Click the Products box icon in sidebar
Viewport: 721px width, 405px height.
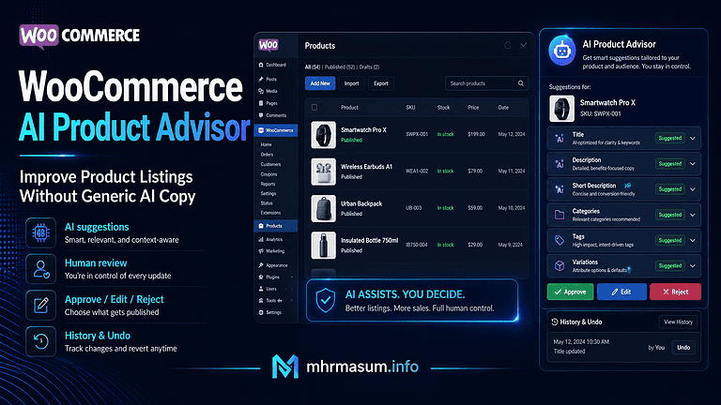click(x=261, y=225)
